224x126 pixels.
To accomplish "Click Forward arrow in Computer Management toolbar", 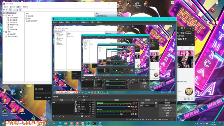I will [x=7, y=10].
